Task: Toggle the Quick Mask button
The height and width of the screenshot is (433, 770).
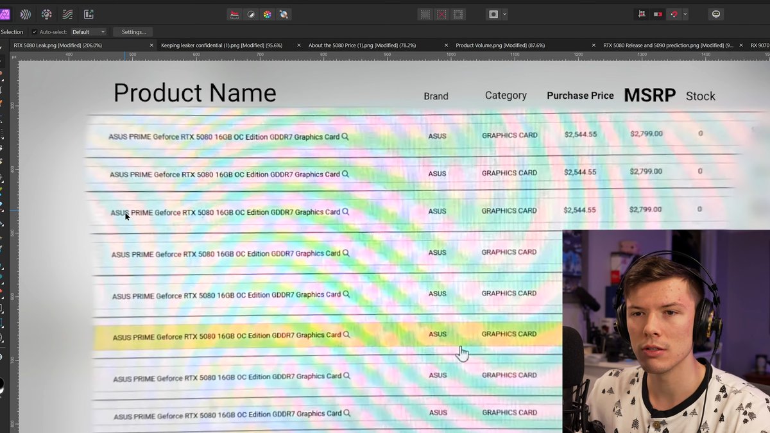Action: (493, 14)
